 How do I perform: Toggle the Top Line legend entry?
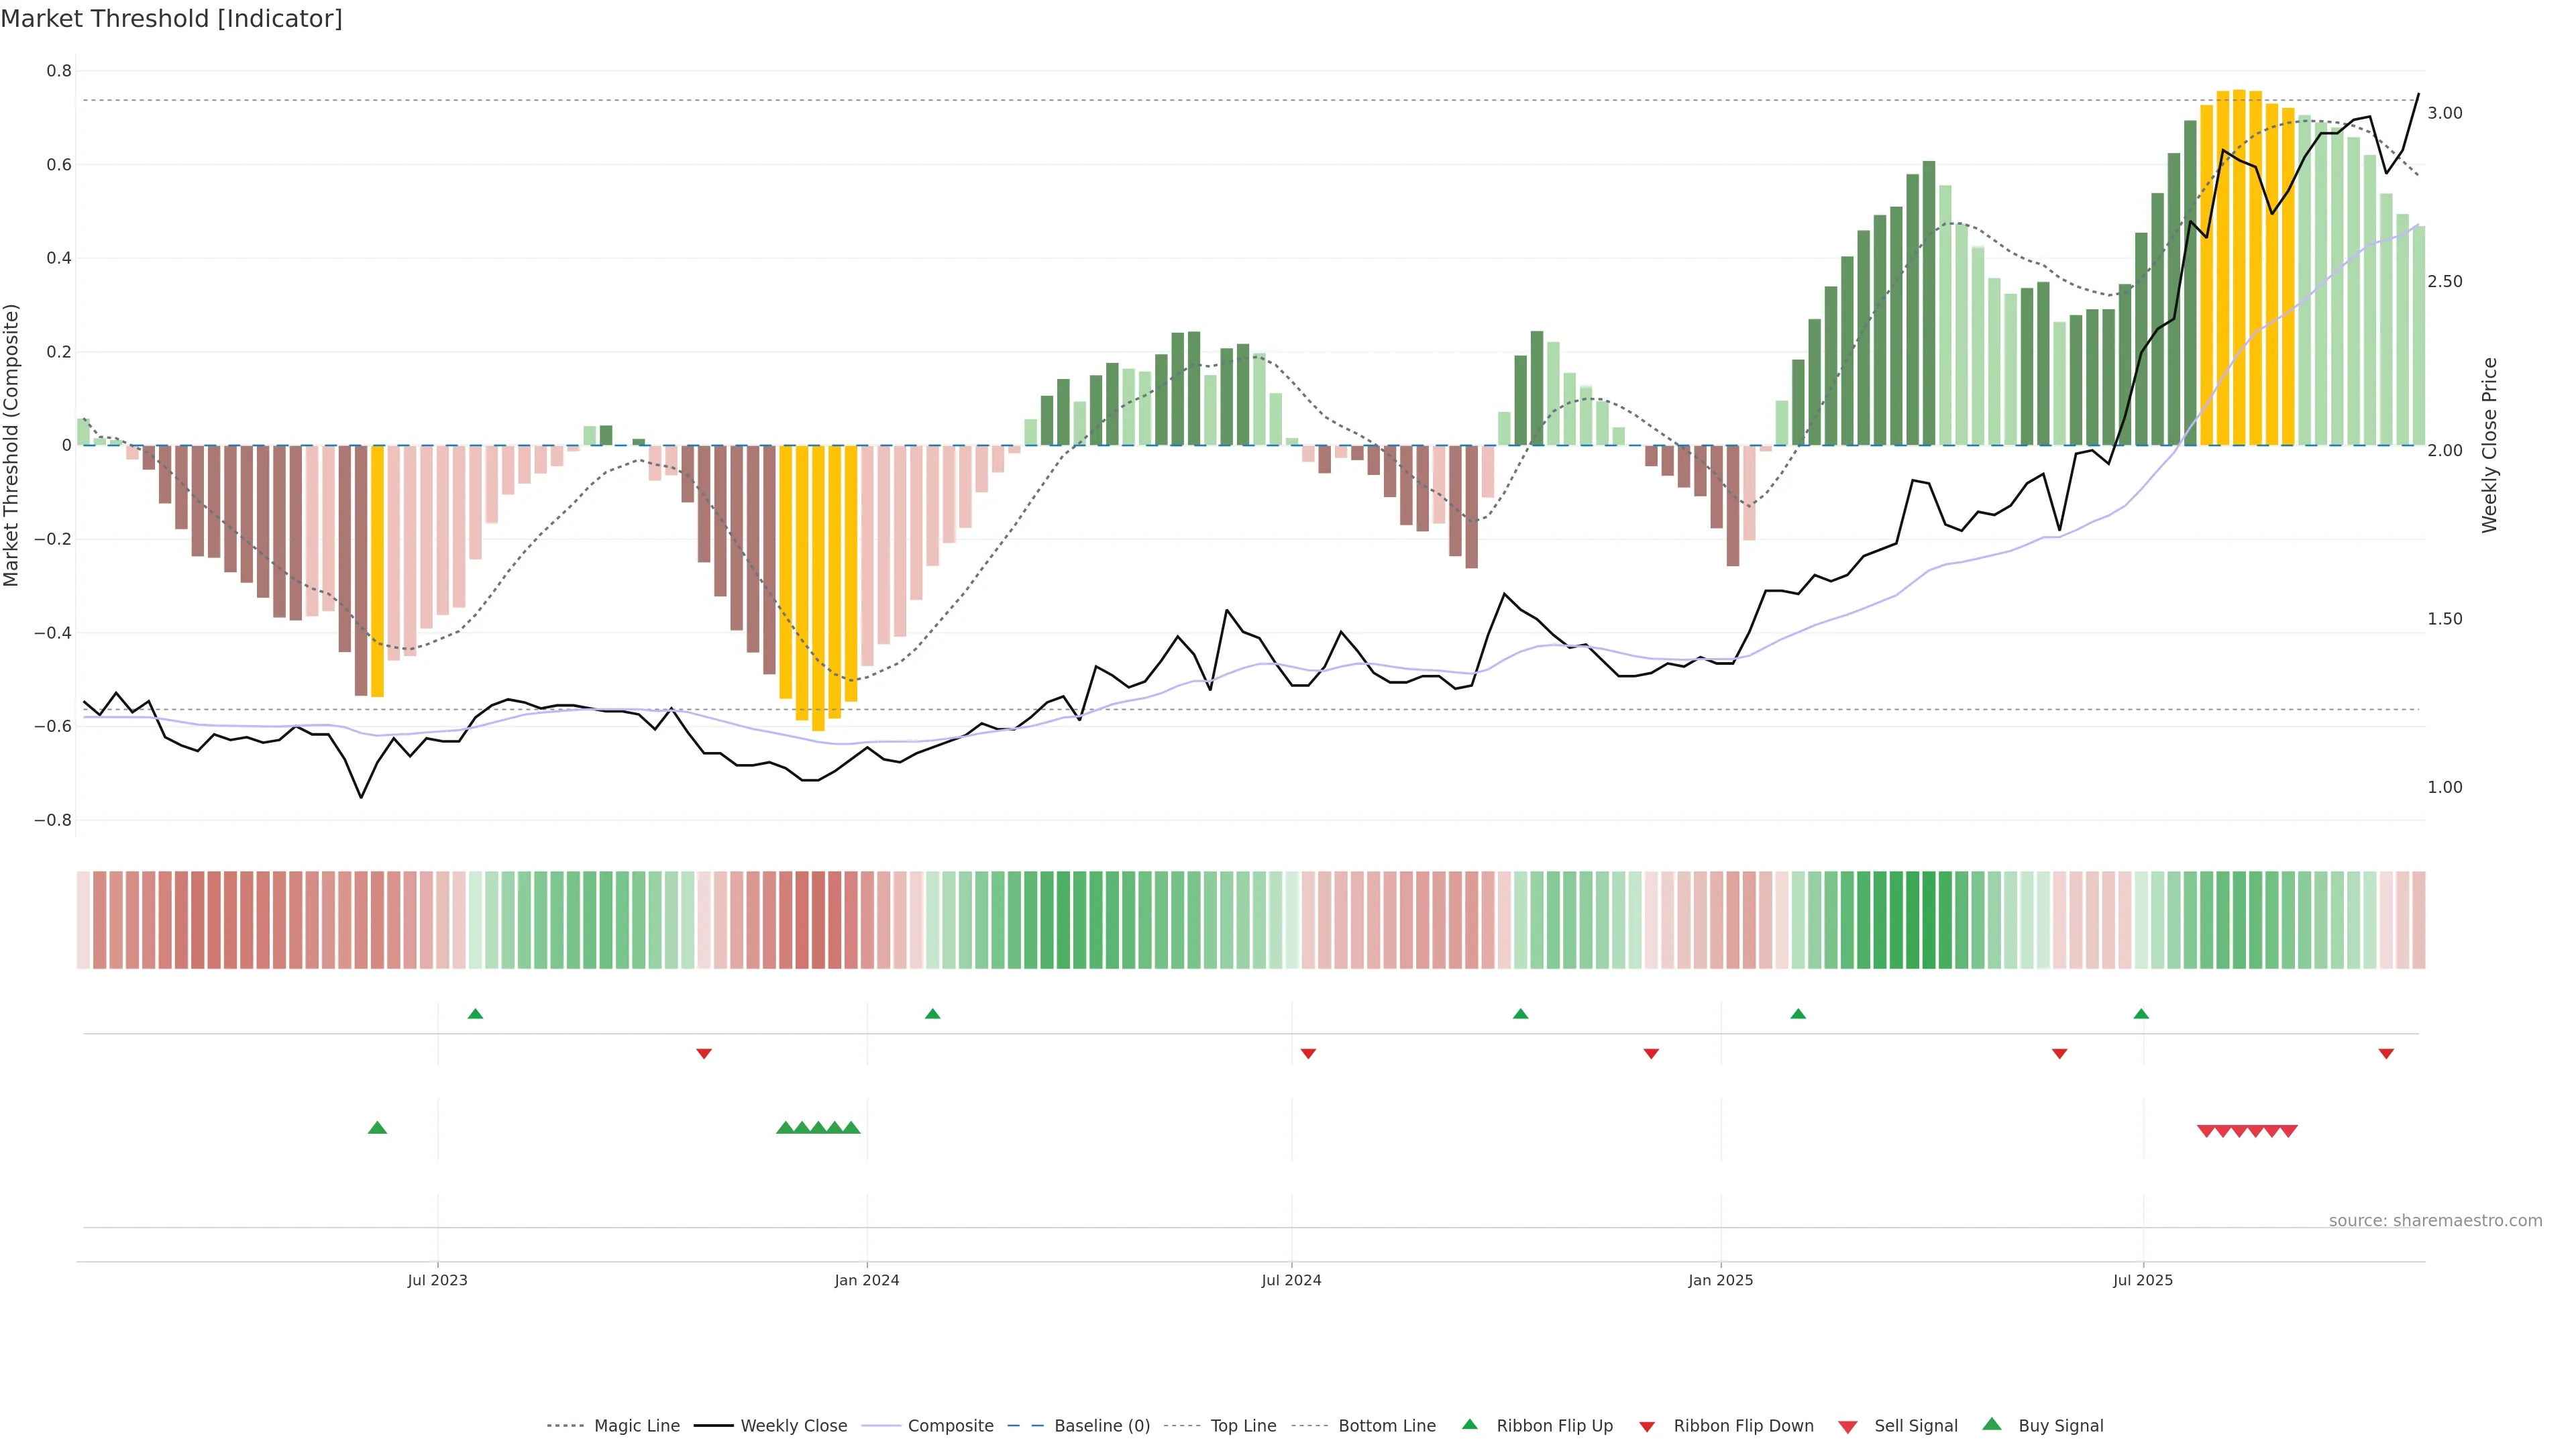point(1243,1426)
